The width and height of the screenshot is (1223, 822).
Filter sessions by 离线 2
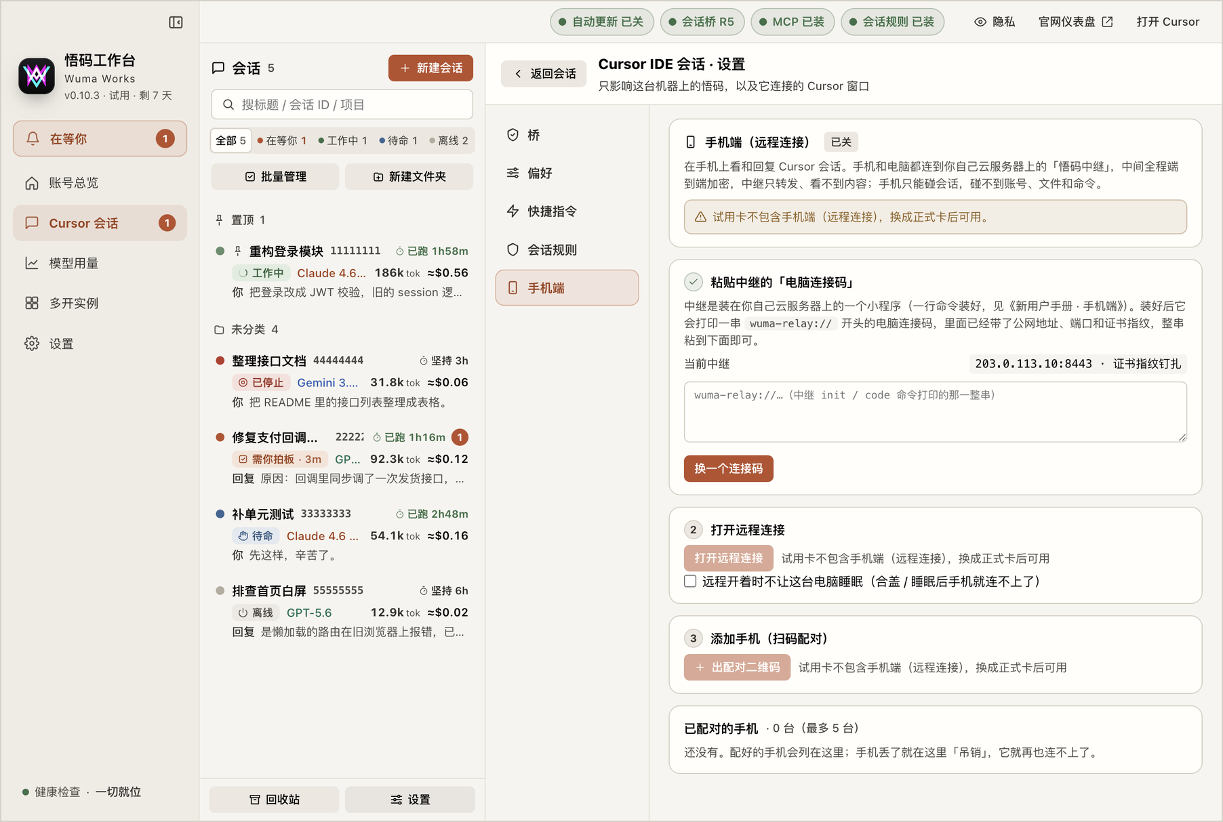click(449, 140)
